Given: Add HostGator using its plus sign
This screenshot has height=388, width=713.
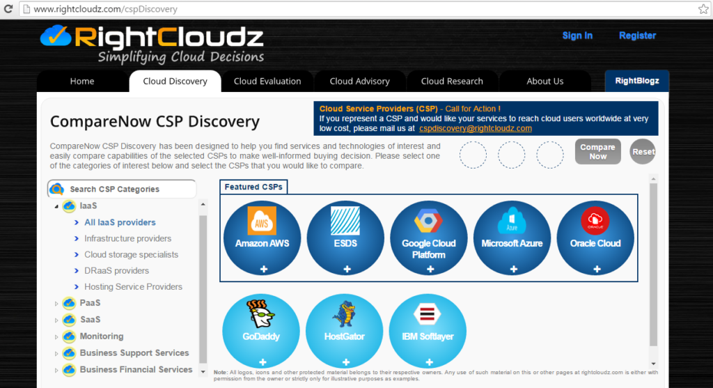Looking at the screenshot, I should [346, 362].
